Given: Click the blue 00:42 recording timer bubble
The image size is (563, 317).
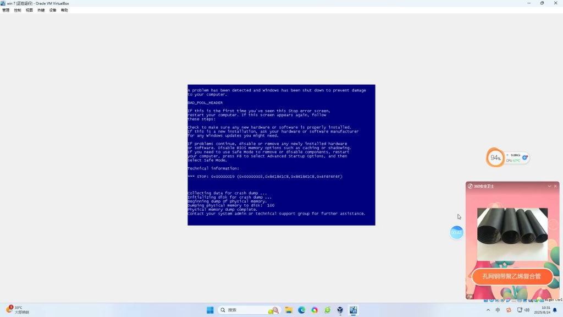Looking at the screenshot, I should pos(457,233).
